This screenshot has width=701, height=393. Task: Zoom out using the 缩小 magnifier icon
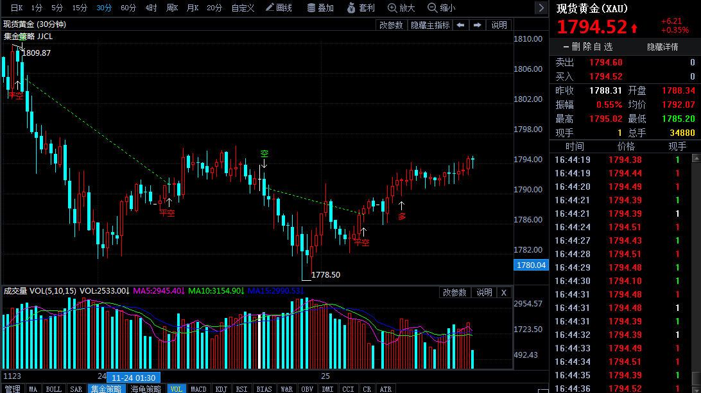(442, 9)
